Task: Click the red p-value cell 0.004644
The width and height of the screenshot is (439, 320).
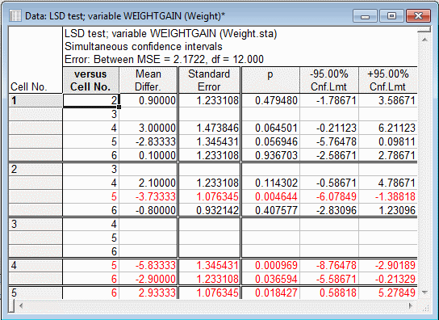Action: 270,196
